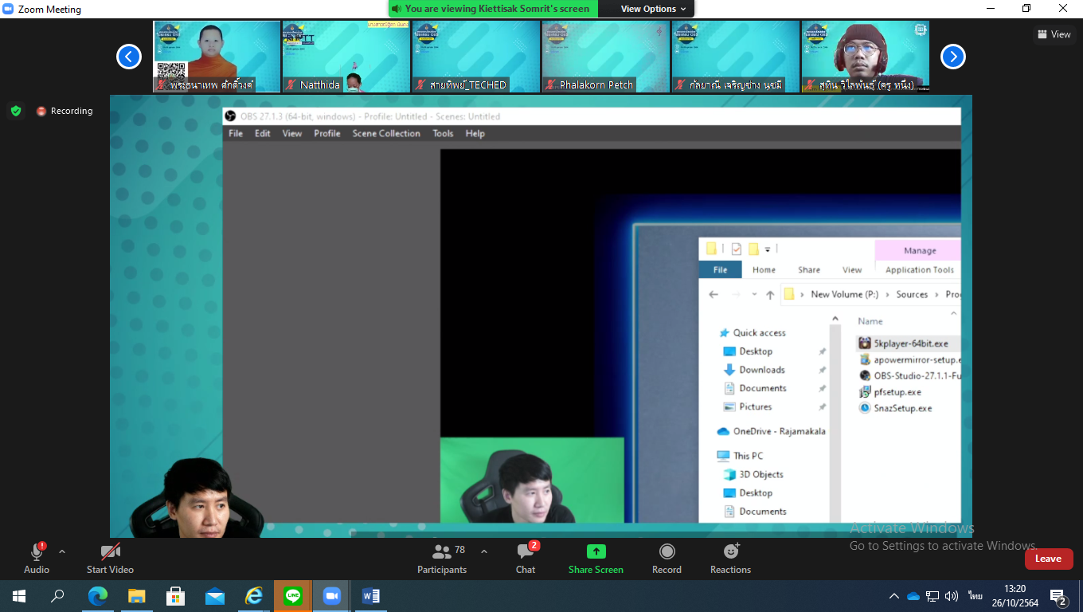The height and width of the screenshot is (612, 1083).
Task: Click the View layout button
Action: pos(1054,34)
